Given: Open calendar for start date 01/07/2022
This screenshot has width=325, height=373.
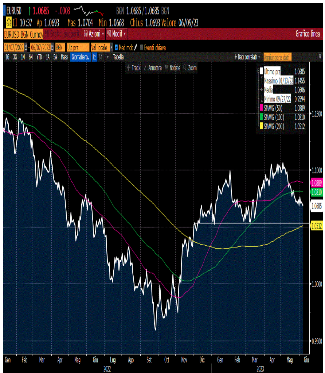Looking at the screenshot, I should pyautogui.click(x=26, y=47).
